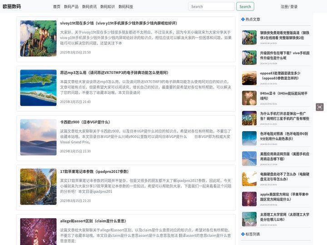Open hot article 为什么手机打开总是弹出一些广告
Viewport: 327px width, 245px height.
(x=284, y=116)
